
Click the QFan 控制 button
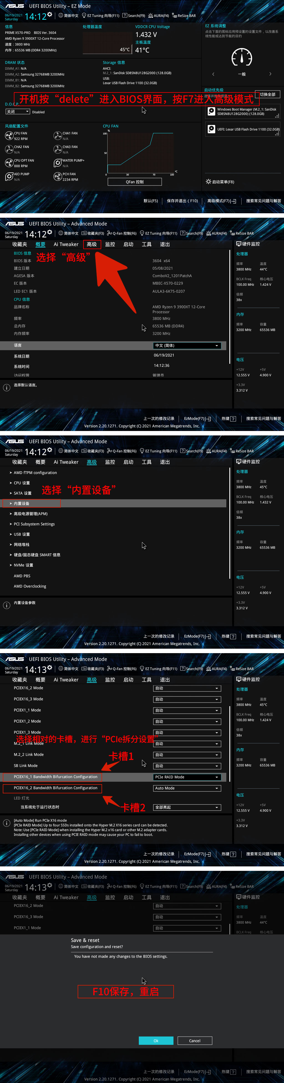(135, 182)
